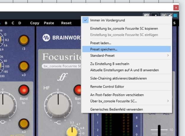Click the Paste button in plugin toolbar

point(49,23)
